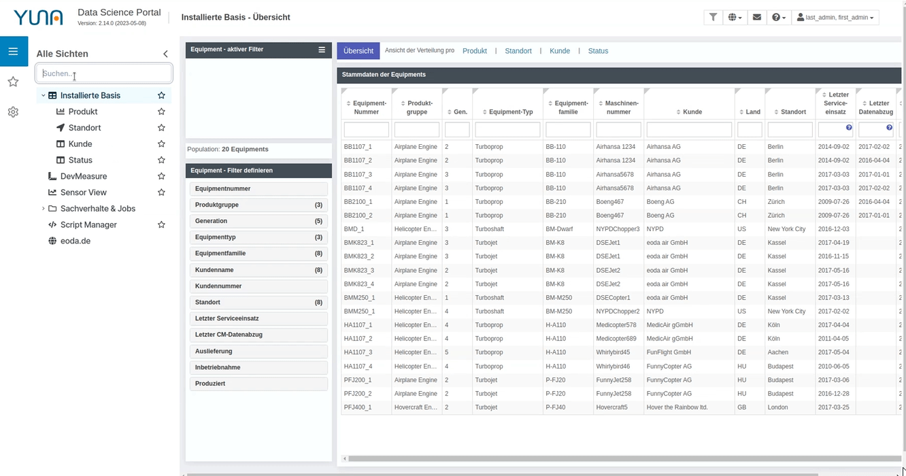Screen dimensions: 906x476
Task: Click the left scroll arrow under table
Action: 344,459
